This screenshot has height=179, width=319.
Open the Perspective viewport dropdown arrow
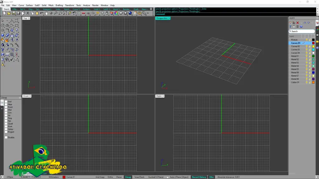[169, 18]
